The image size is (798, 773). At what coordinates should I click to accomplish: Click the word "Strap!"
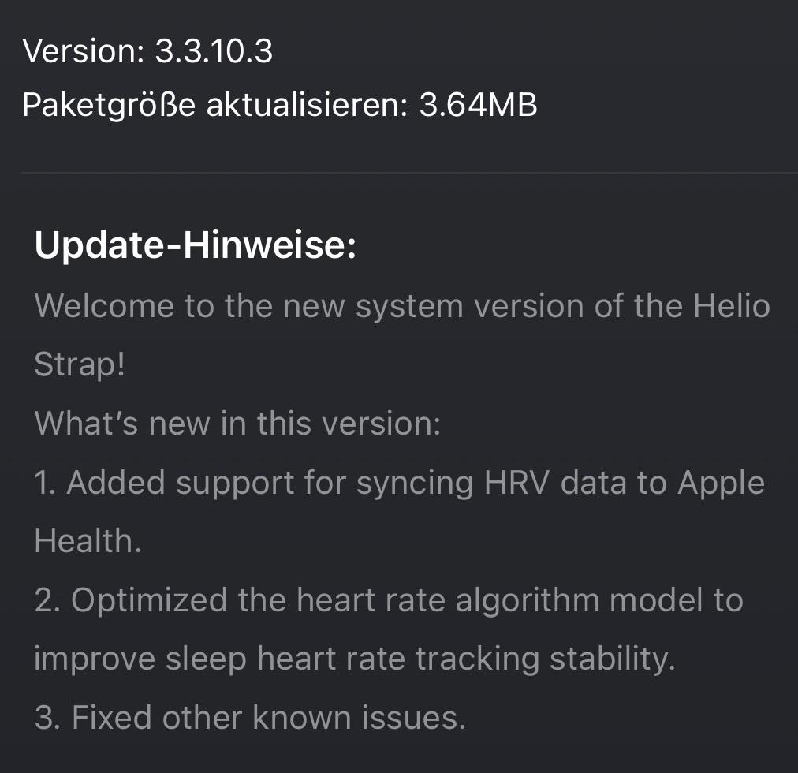coord(80,364)
